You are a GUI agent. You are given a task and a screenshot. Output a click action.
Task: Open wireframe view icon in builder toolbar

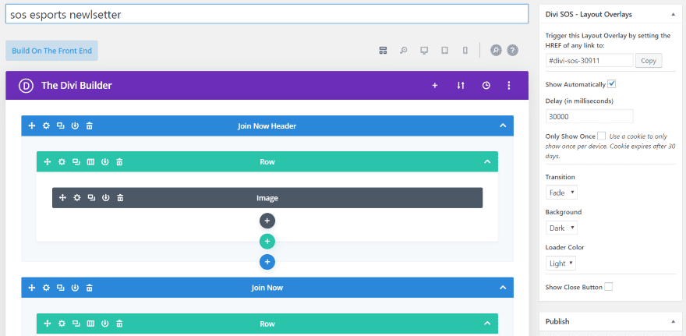point(383,51)
